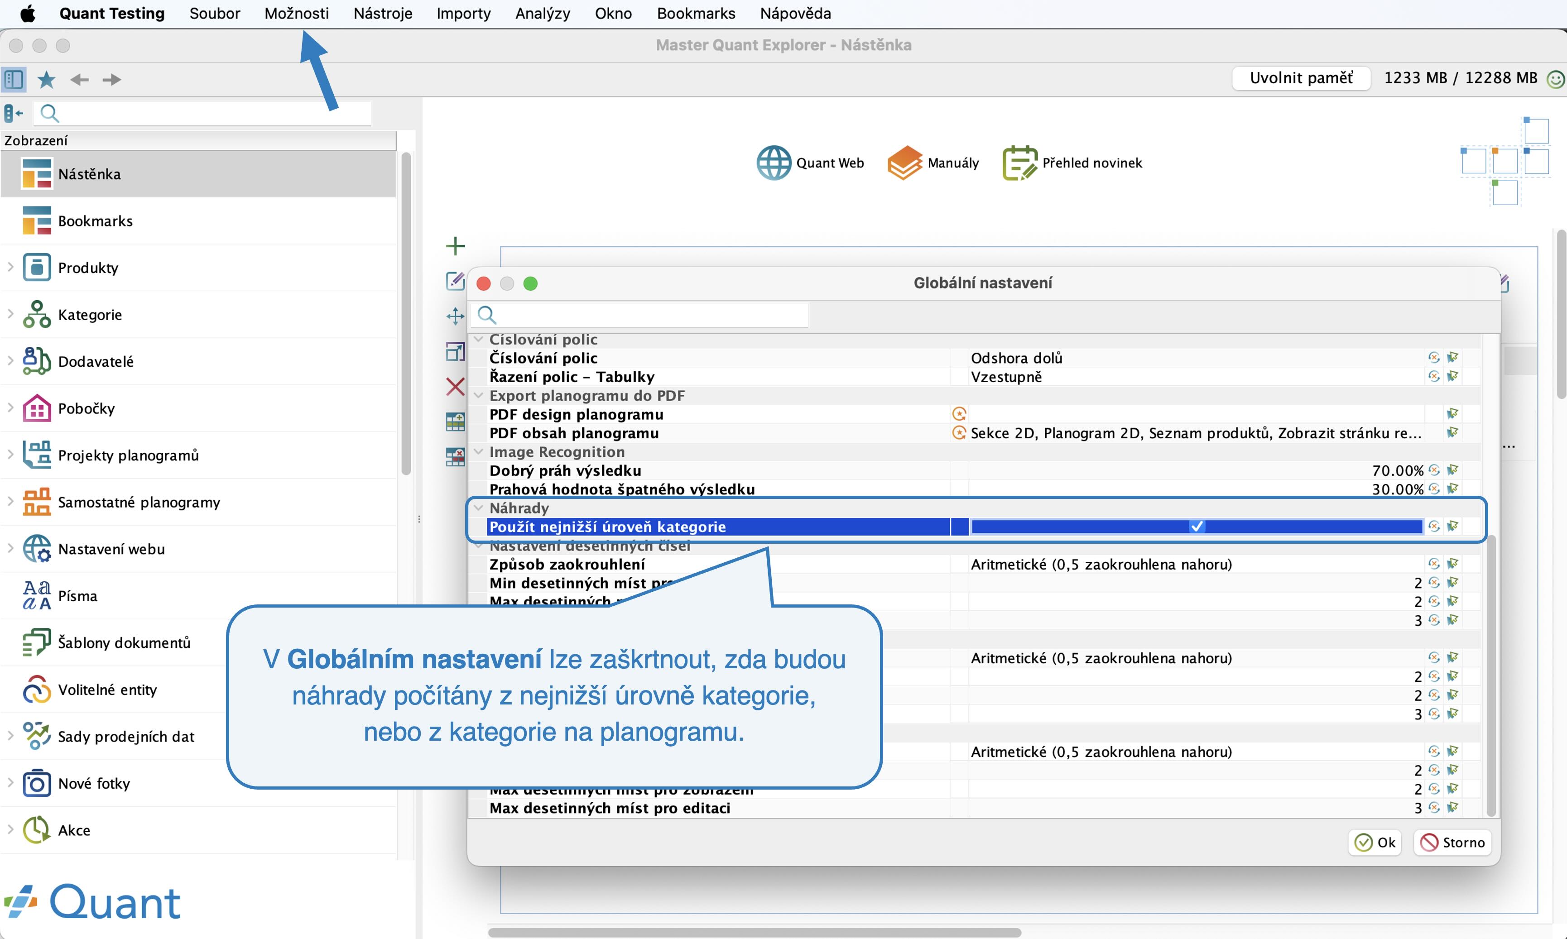Click the Produkty icon in sidebar
1567x939 pixels.
37,268
